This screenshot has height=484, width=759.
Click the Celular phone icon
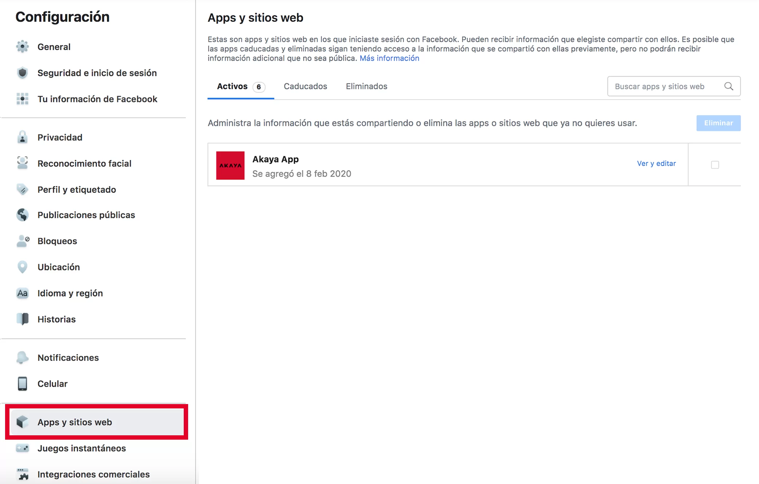pos(22,384)
